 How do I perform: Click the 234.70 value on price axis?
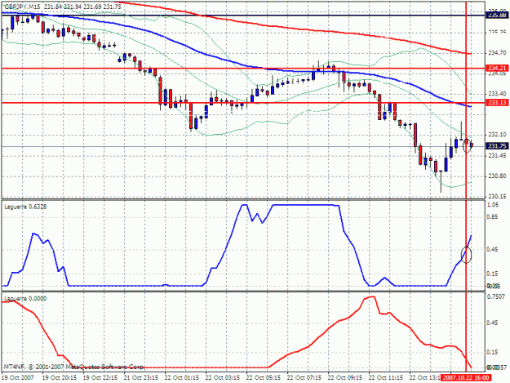[497, 53]
